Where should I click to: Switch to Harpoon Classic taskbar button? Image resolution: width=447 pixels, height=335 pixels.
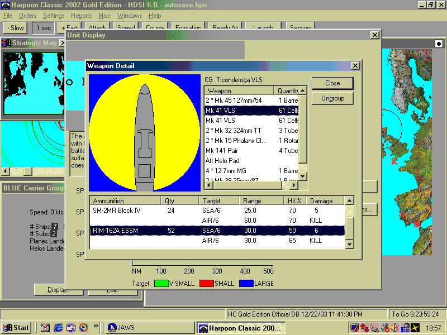tap(241, 328)
